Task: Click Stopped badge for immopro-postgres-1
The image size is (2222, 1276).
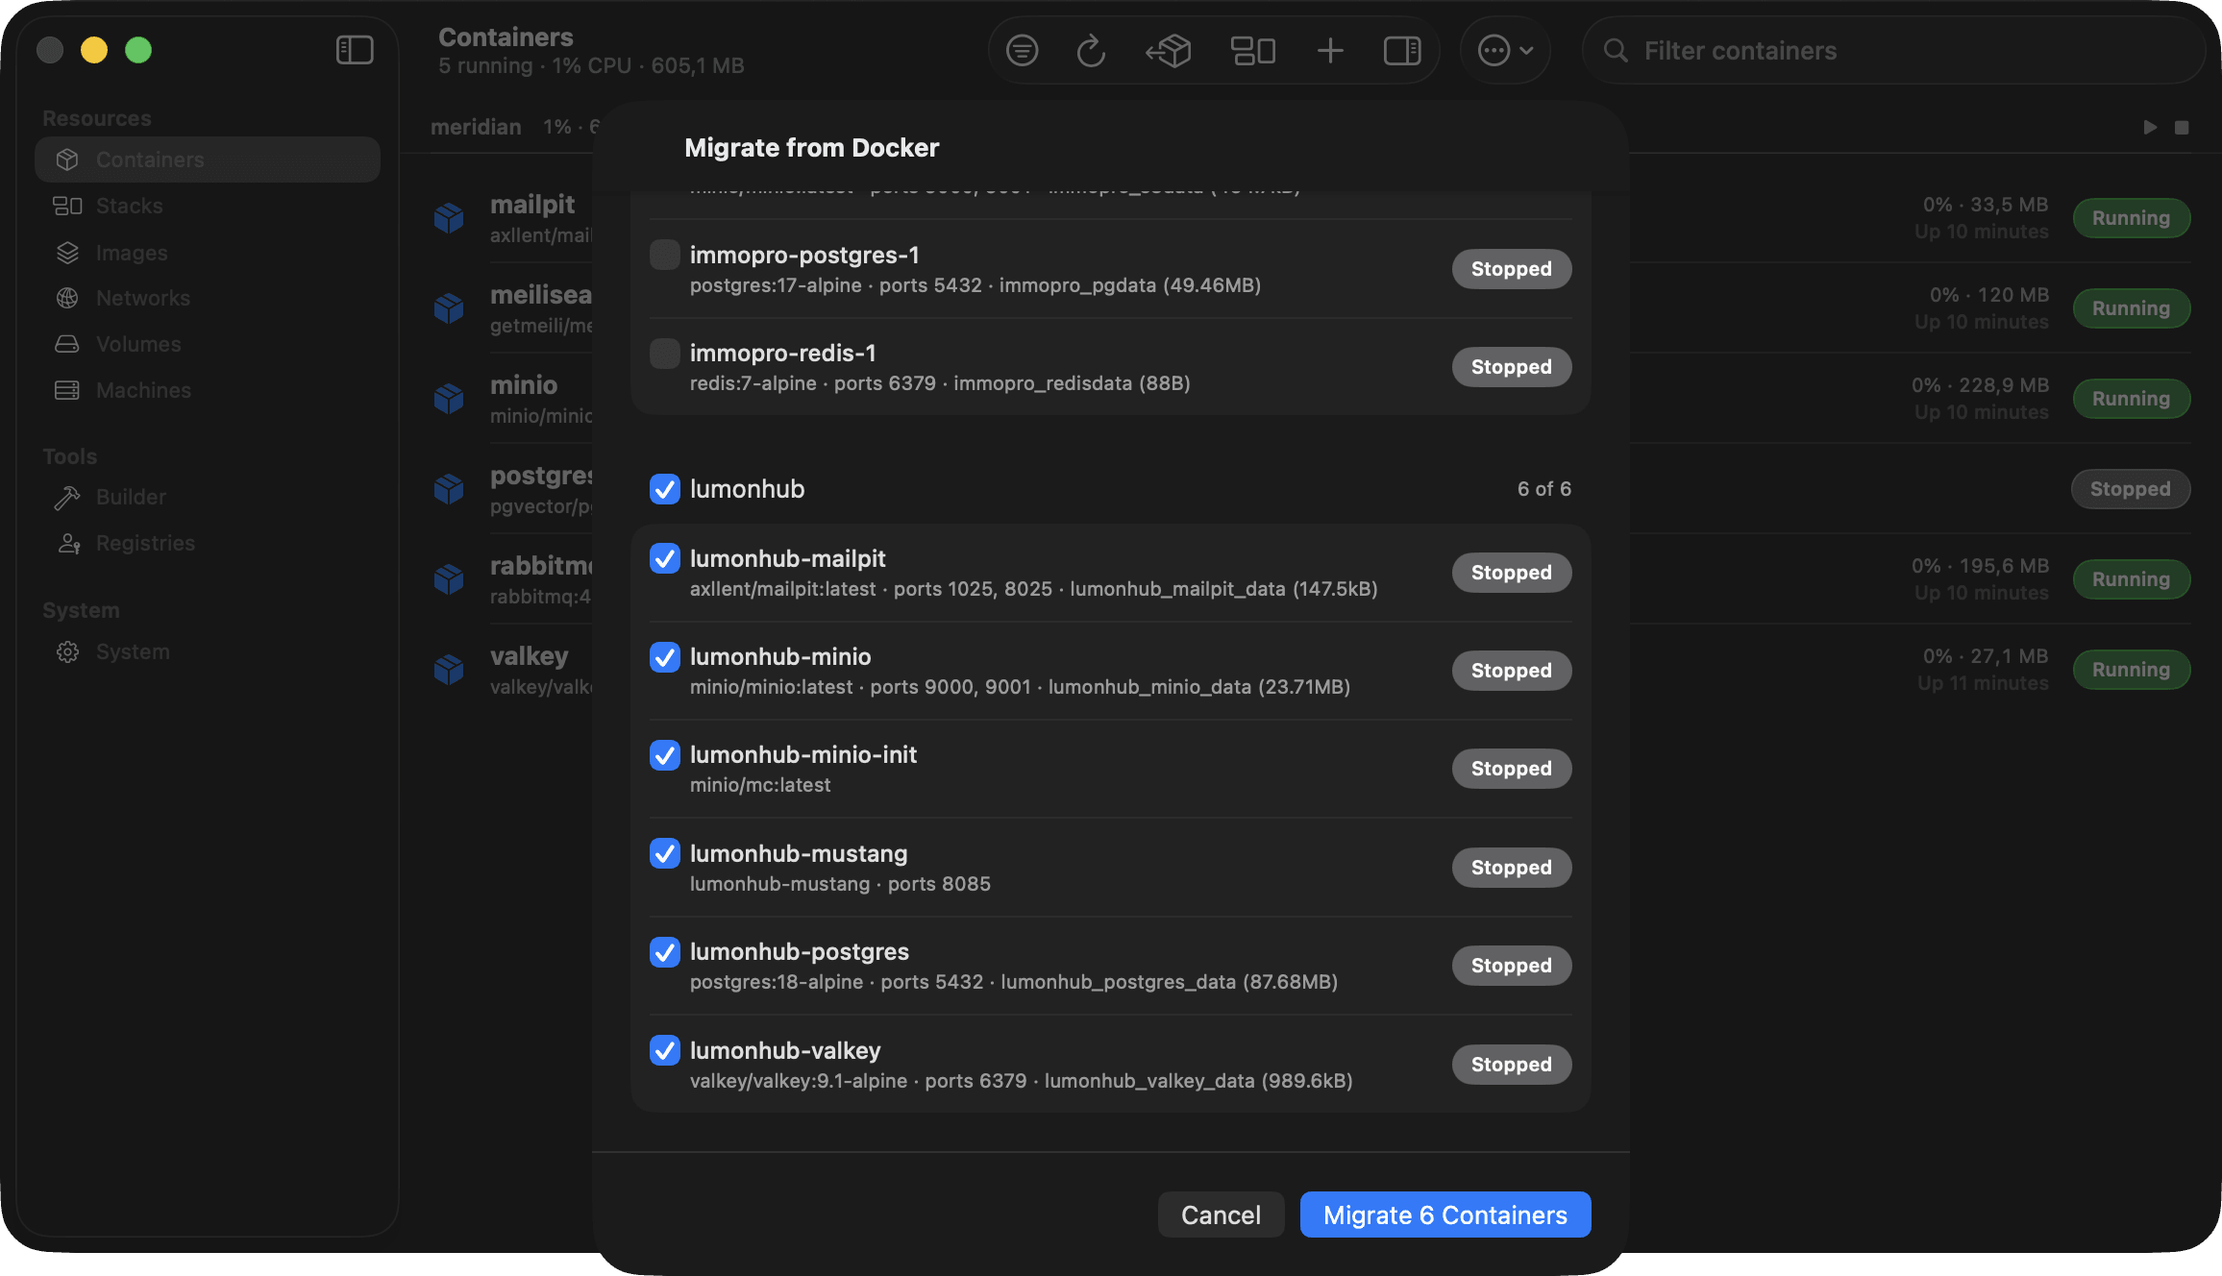Action: [1512, 269]
